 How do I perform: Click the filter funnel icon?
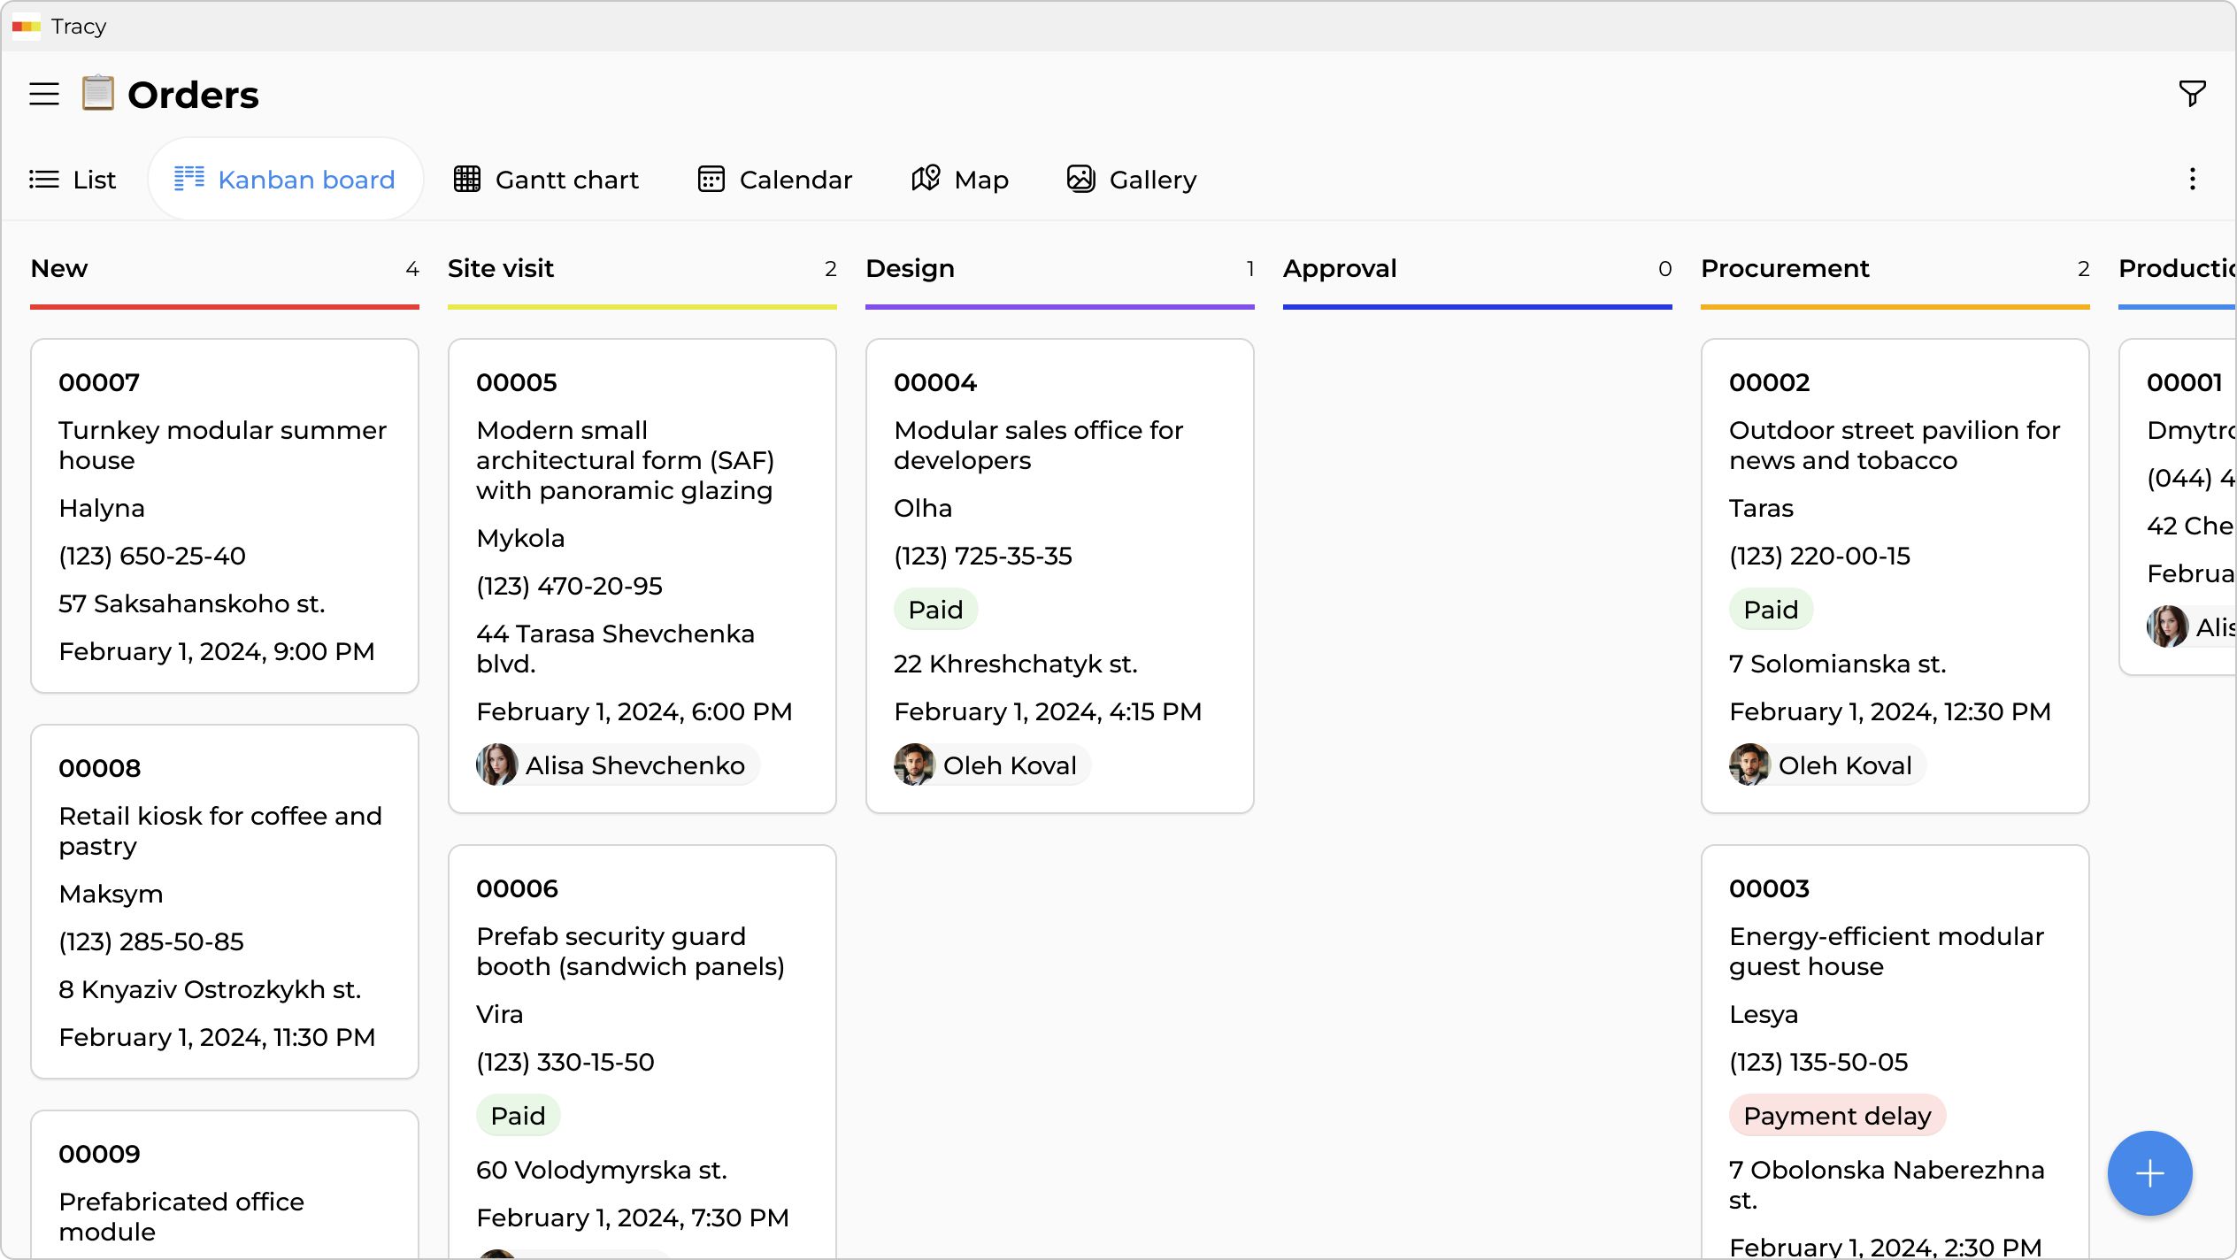[2192, 94]
